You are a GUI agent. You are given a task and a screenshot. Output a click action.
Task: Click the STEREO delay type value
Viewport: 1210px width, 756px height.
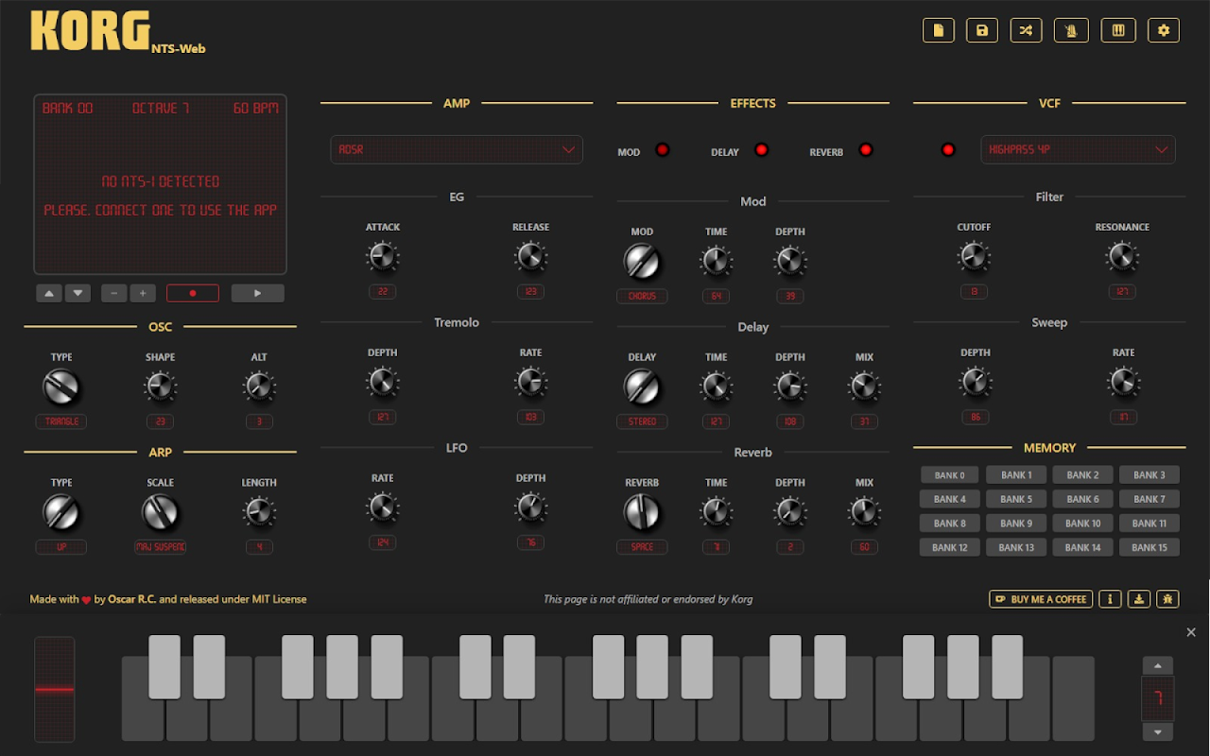(642, 421)
